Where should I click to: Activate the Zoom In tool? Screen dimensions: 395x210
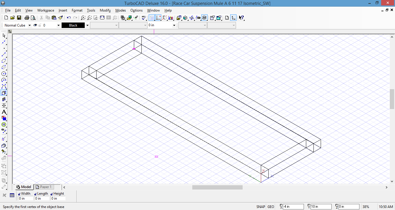[x=83, y=17]
